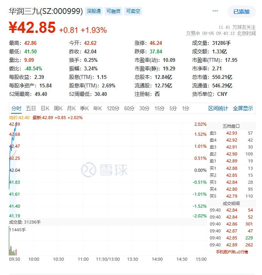Click the 可卖空 tag

click(133, 11)
